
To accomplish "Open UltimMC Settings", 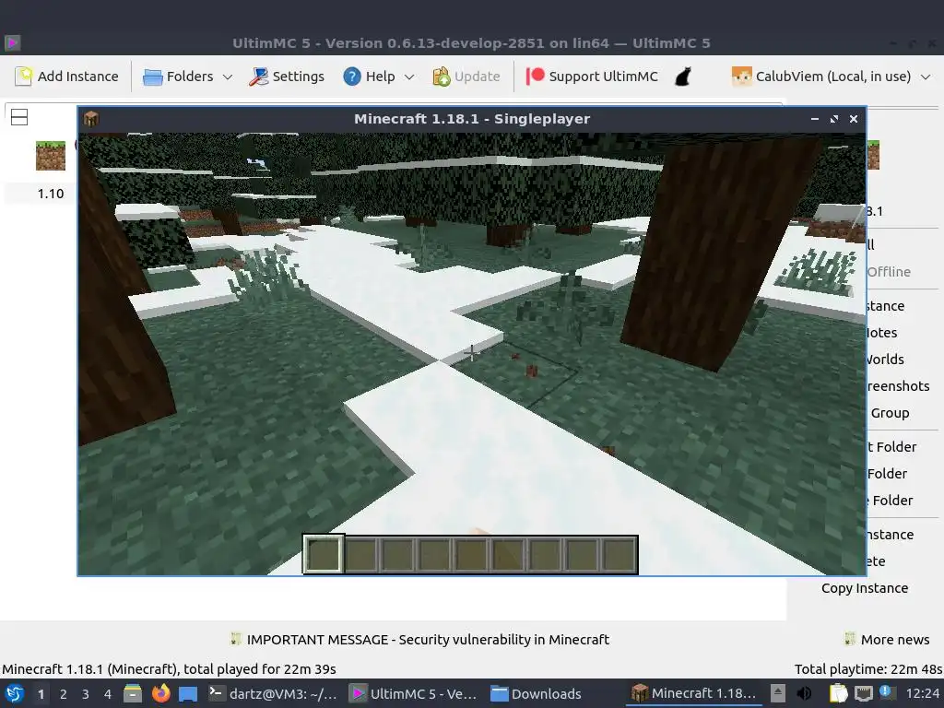I will (x=287, y=77).
